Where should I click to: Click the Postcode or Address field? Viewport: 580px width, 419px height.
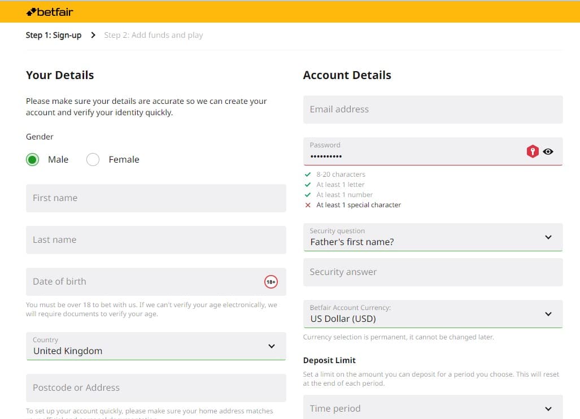tap(156, 388)
